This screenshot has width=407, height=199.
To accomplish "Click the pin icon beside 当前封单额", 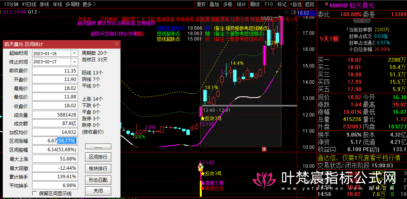I will pos(347,30).
